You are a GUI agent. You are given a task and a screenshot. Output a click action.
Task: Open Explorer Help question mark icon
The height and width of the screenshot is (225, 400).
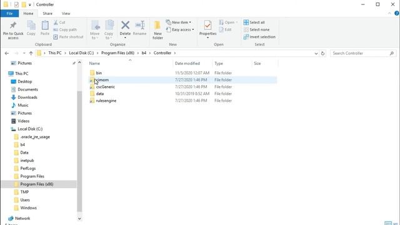pos(397,13)
